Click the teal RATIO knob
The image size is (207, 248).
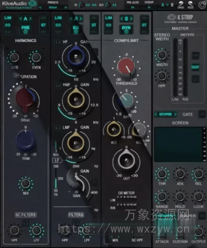point(126,100)
